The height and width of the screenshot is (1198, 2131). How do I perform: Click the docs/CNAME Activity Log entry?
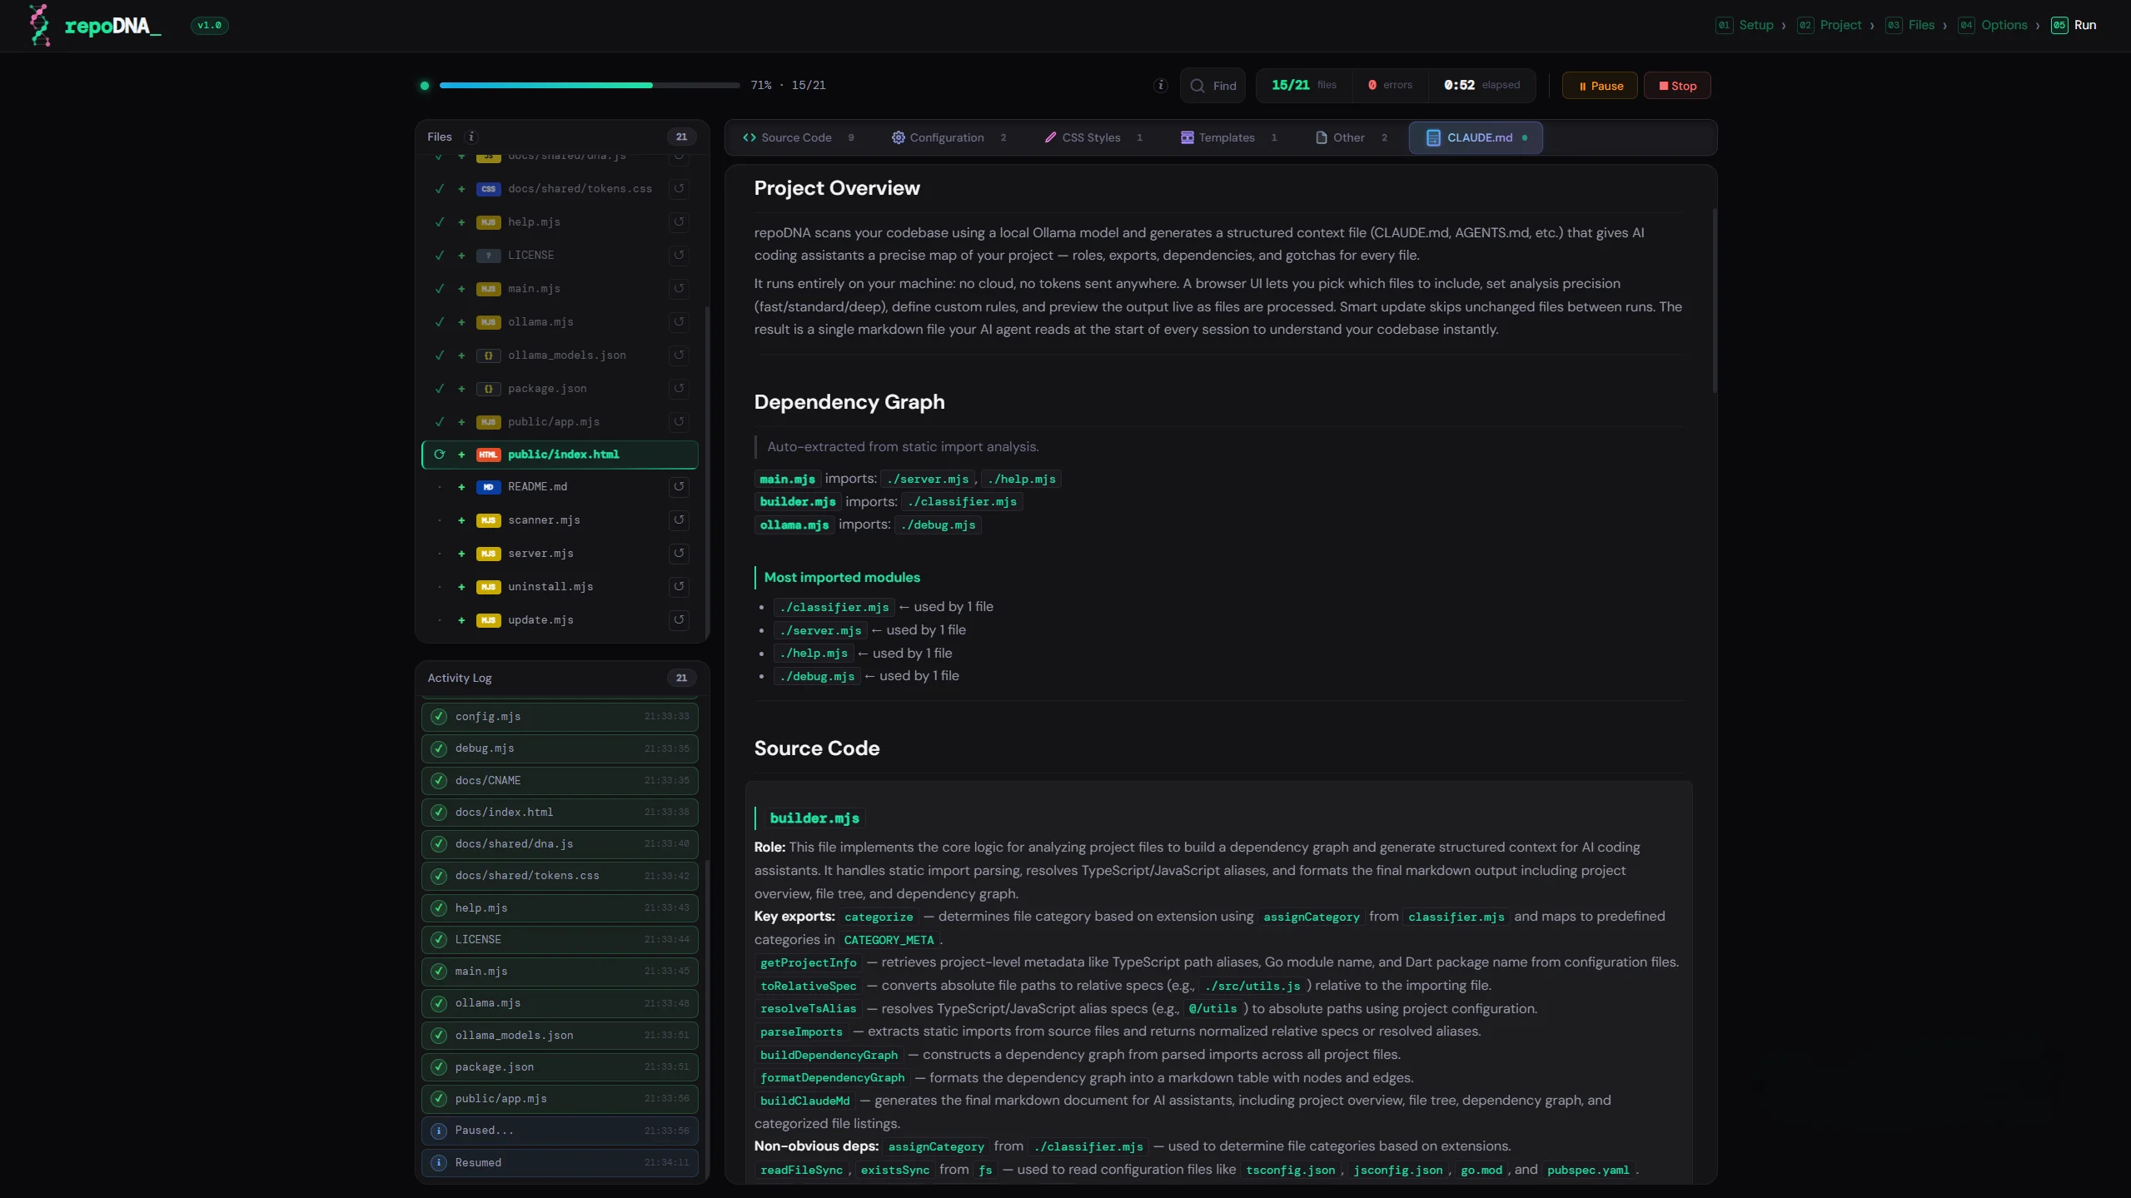pos(560,781)
